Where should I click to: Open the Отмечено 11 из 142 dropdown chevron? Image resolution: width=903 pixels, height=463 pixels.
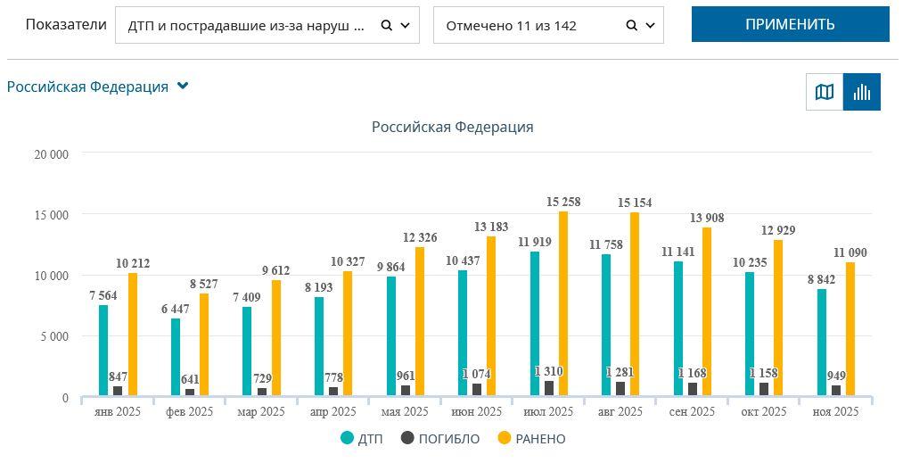click(649, 26)
